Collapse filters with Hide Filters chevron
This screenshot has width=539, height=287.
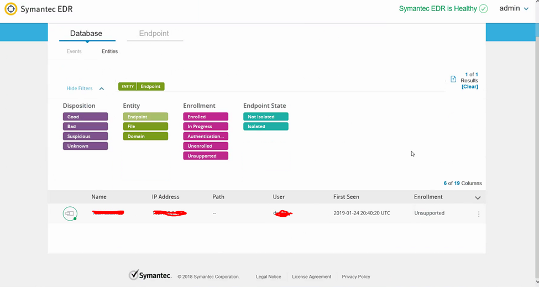click(x=102, y=88)
